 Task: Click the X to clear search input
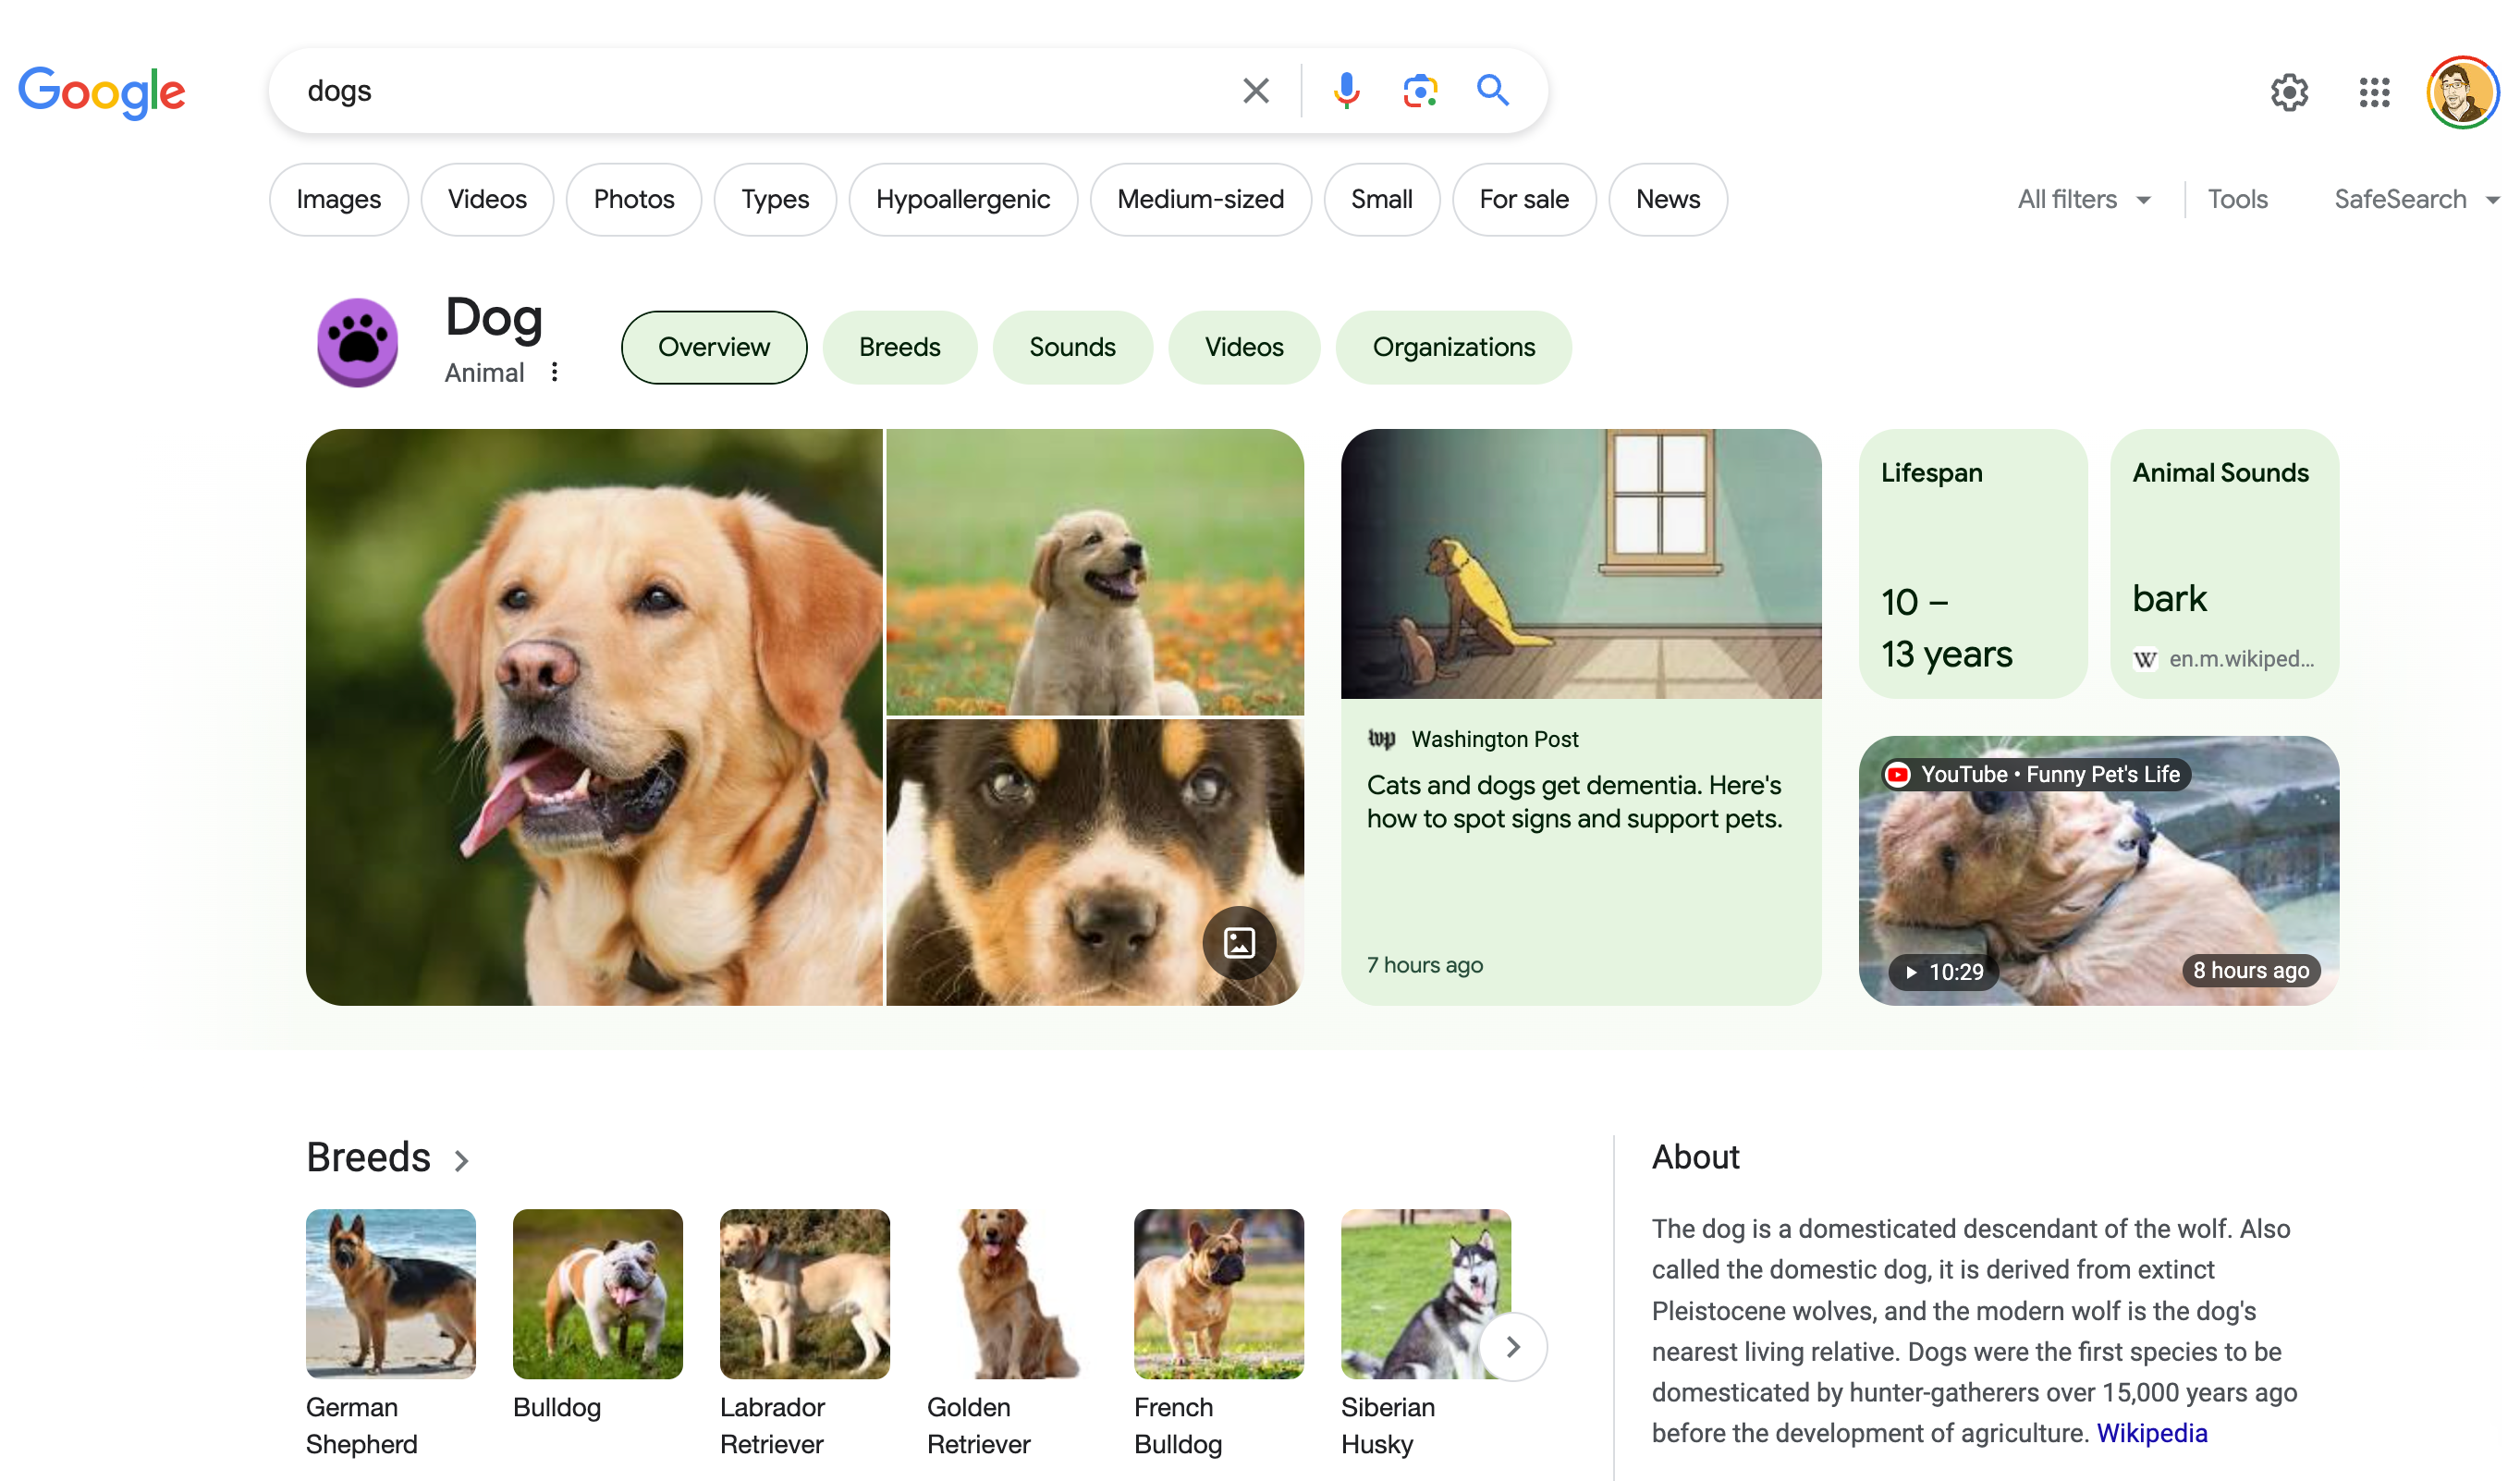coord(1256,90)
